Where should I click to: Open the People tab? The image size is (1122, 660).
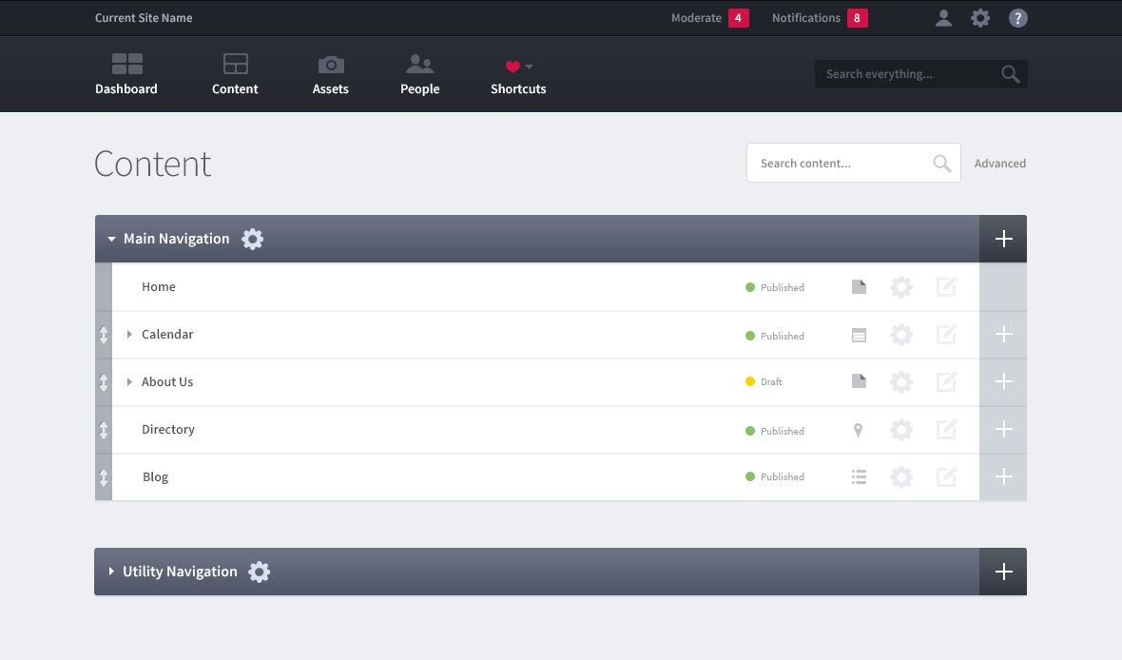pos(420,74)
